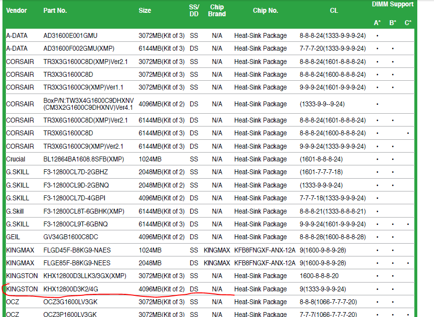This screenshot has height=317, width=434.
Task: Select part number AD31600E001GMU
Action: (x=70, y=36)
